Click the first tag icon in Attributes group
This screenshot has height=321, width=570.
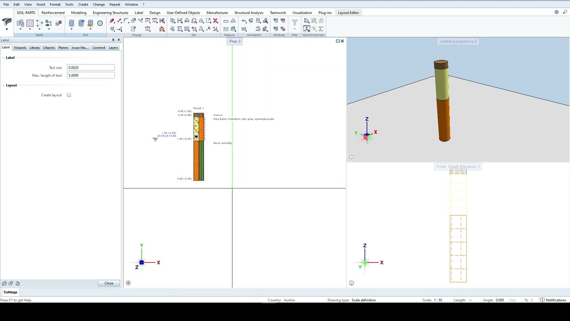tap(276, 21)
